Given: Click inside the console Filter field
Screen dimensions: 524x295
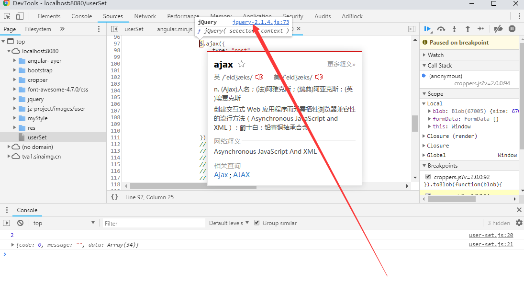Looking at the screenshot, I should 153,223.
